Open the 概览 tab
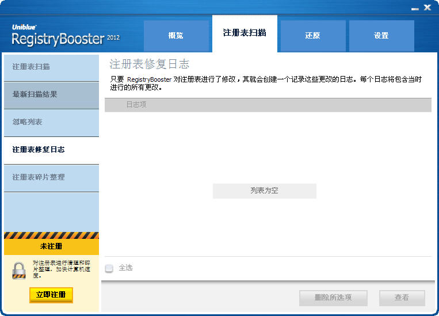The image size is (439, 316). coord(177,36)
